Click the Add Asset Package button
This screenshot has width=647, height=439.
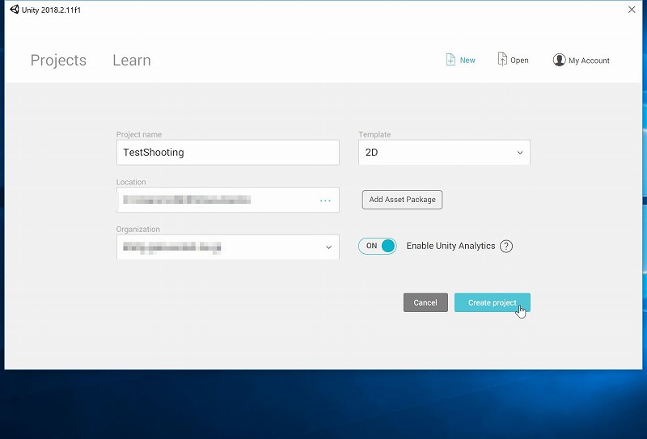point(402,200)
